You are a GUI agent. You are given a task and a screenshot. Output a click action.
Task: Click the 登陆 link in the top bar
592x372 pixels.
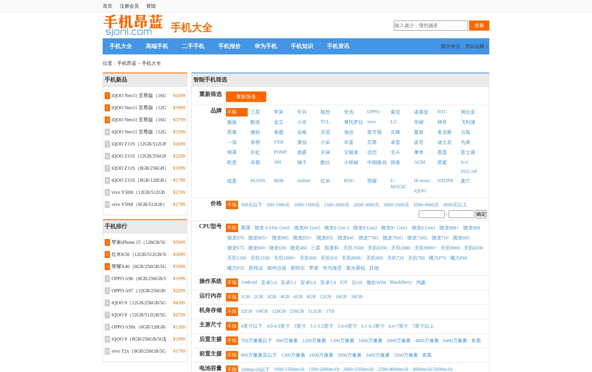click(151, 6)
